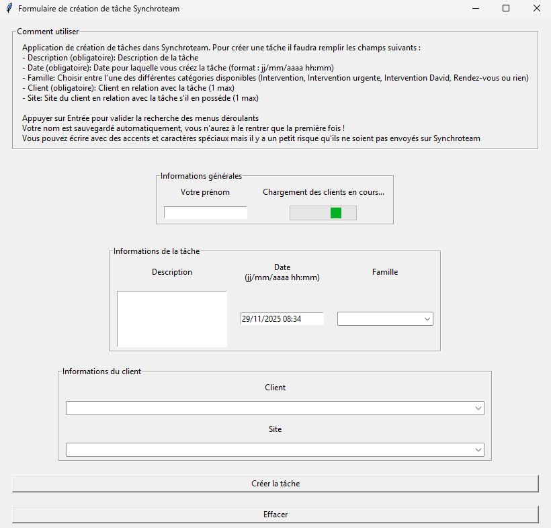Click the feather app icon in title bar
This screenshot has width=551, height=528.
pyautogui.click(x=9, y=9)
